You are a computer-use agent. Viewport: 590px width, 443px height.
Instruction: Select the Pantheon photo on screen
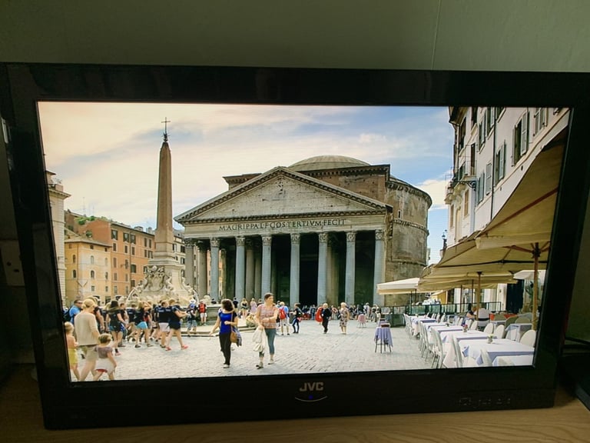304,241
